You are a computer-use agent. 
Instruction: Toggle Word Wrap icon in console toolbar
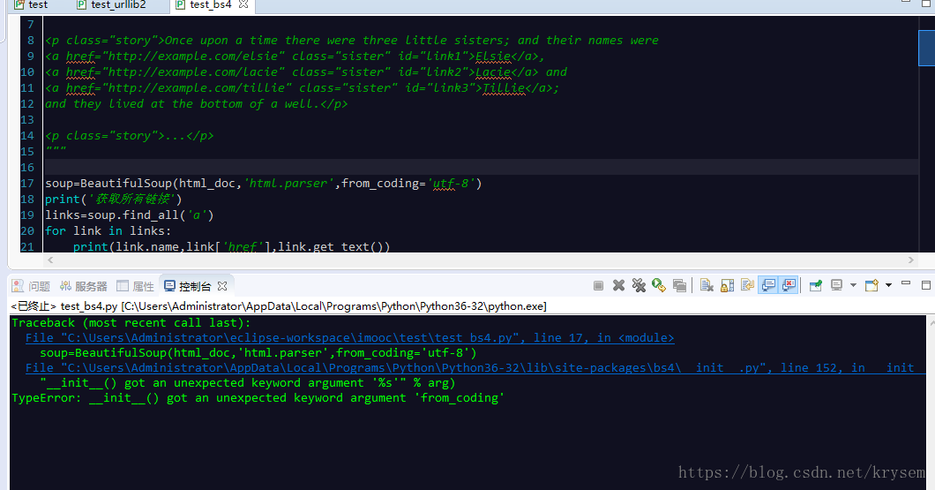coord(747,285)
